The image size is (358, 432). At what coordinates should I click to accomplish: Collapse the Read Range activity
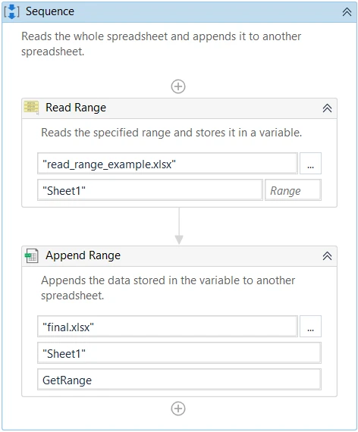pos(327,108)
